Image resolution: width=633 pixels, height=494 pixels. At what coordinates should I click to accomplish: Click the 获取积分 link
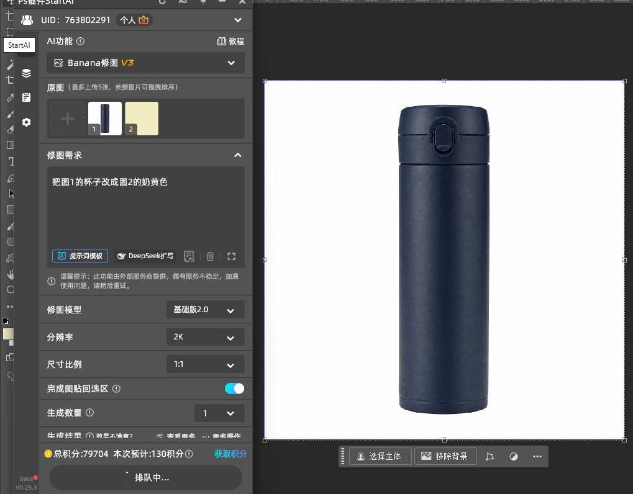(230, 454)
